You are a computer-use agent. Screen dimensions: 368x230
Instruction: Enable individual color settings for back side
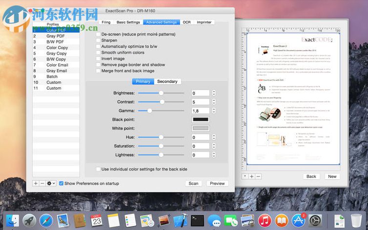tap(98, 169)
